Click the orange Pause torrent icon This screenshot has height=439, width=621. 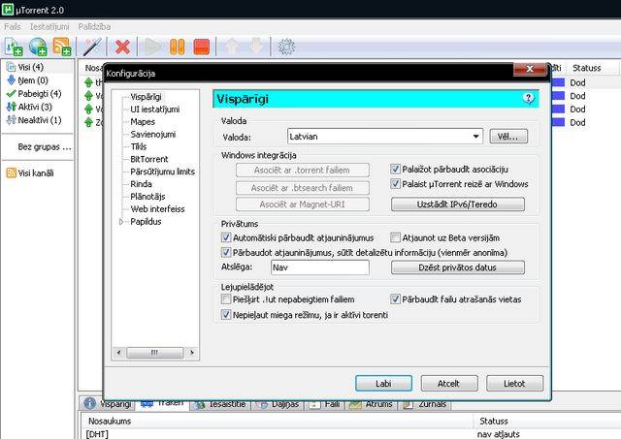pos(177,47)
